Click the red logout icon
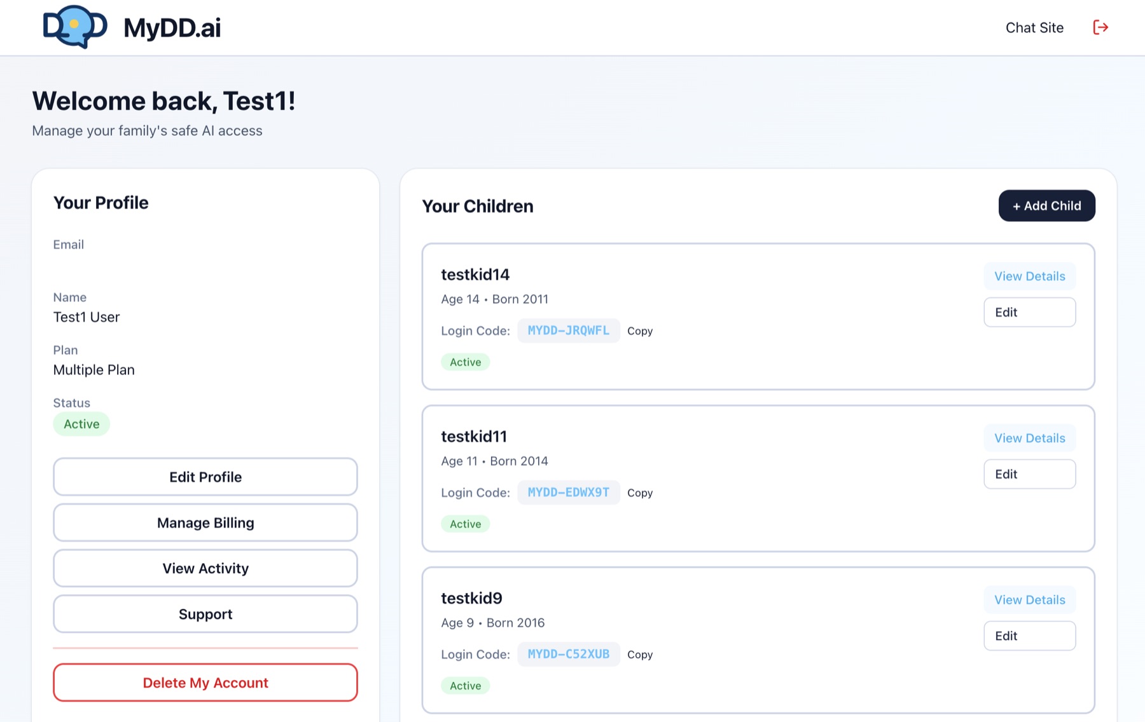Viewport: 1145px width, 722px height. pyautogui.click(x=1100, y=27)
